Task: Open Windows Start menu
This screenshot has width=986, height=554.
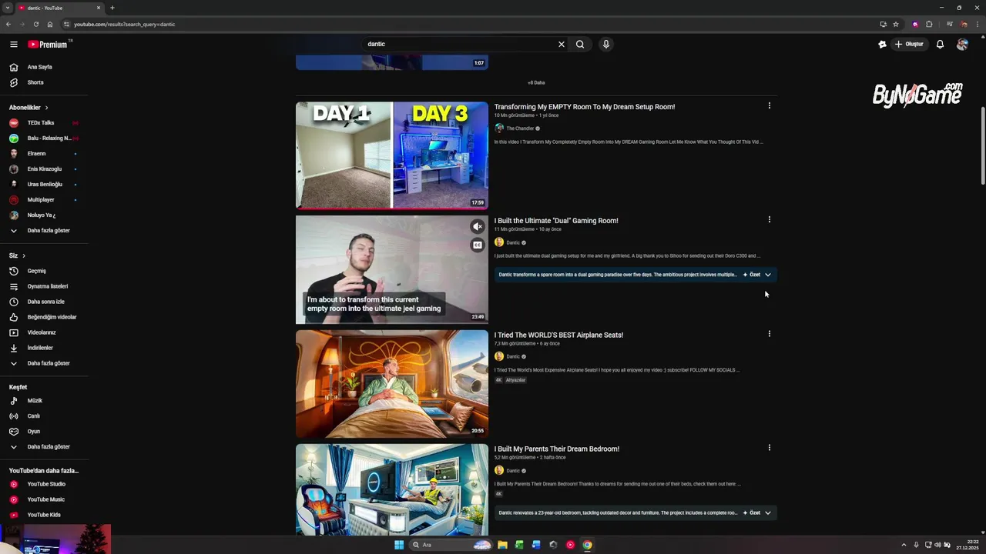Action: [x=399, y=545]
